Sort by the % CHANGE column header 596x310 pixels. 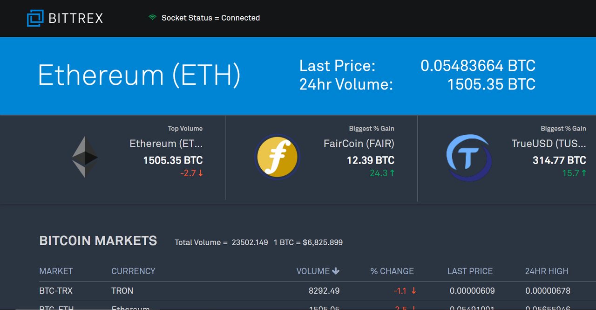click(x=392, y=271)
